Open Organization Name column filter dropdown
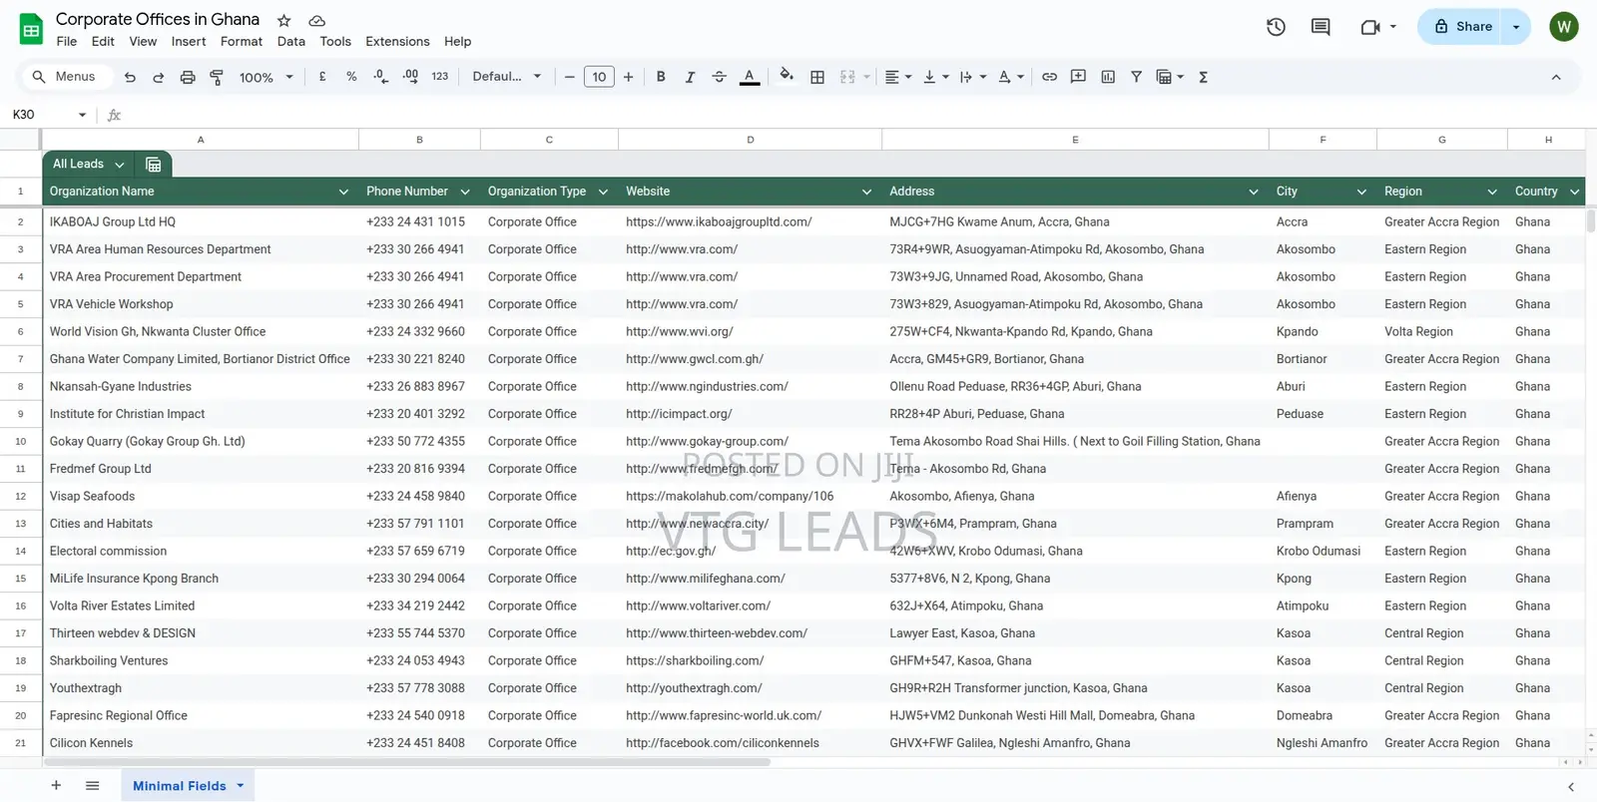Screen dimensions: 1597x802 (x=343, y=192)
